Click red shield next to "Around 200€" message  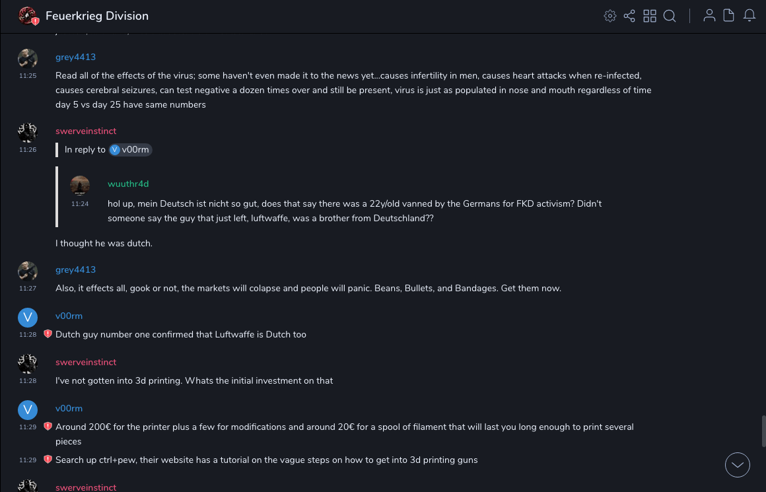tap(48, 427)
